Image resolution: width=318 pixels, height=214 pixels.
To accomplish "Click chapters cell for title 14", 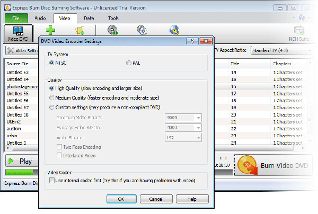I will tap(288, 73).
